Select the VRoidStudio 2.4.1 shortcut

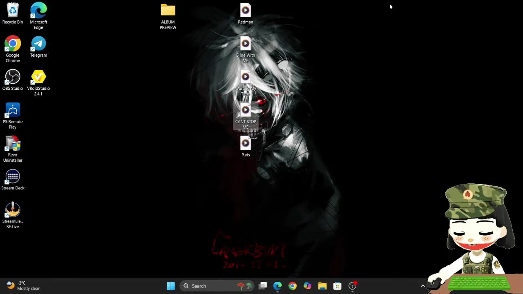[38, 83]
